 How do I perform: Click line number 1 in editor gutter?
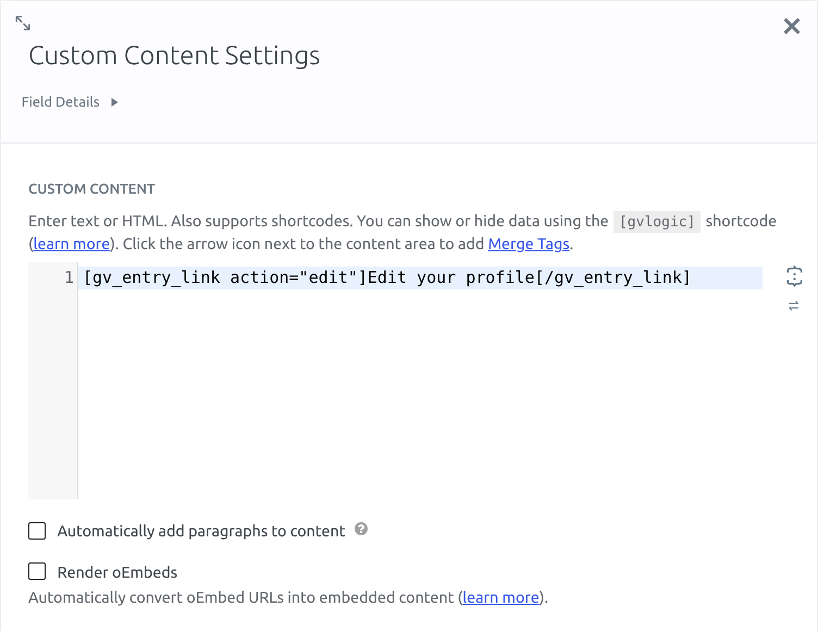(x=69, y=277)
